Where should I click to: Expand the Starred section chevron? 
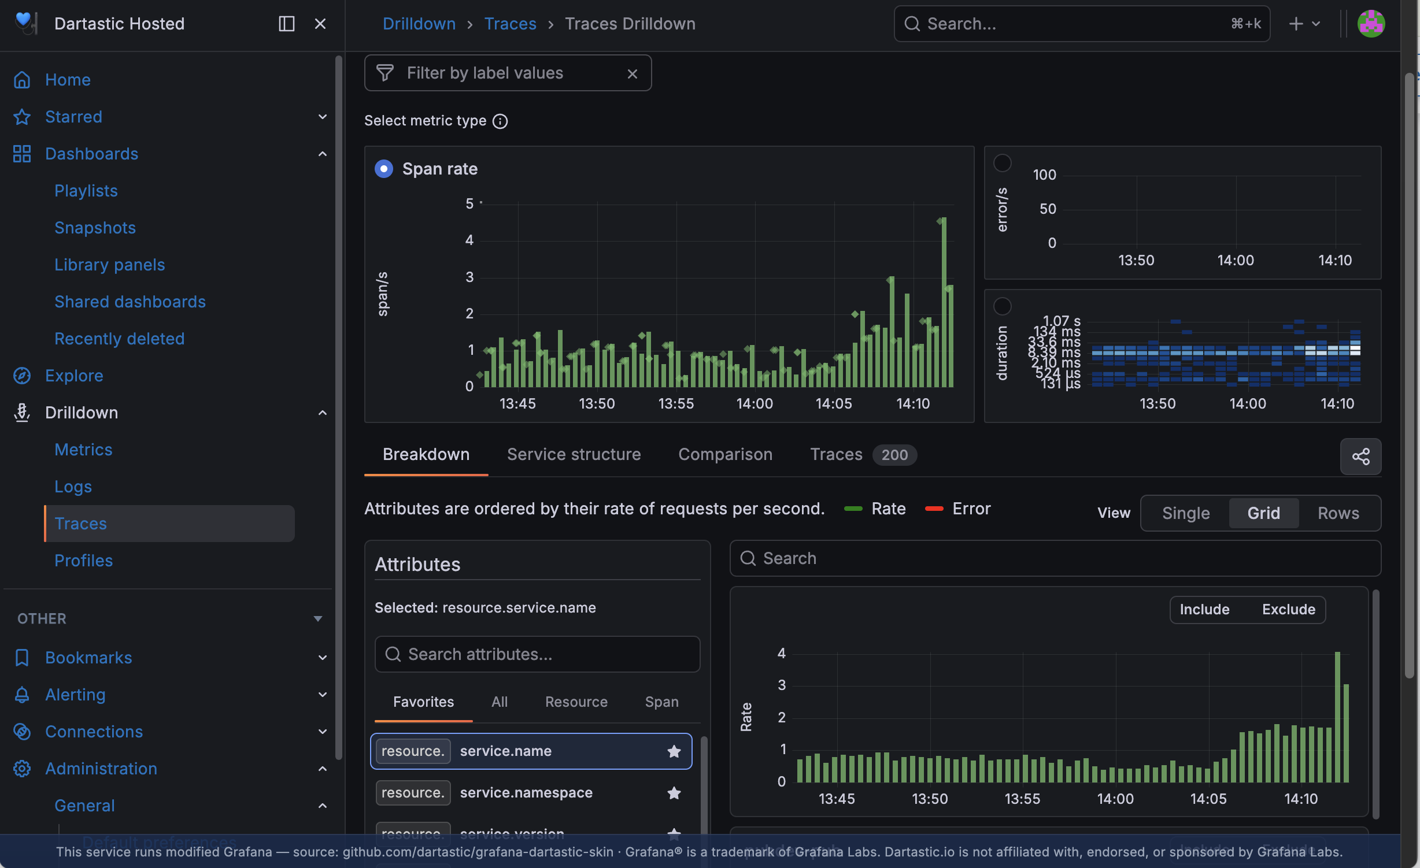coord(323,117)
